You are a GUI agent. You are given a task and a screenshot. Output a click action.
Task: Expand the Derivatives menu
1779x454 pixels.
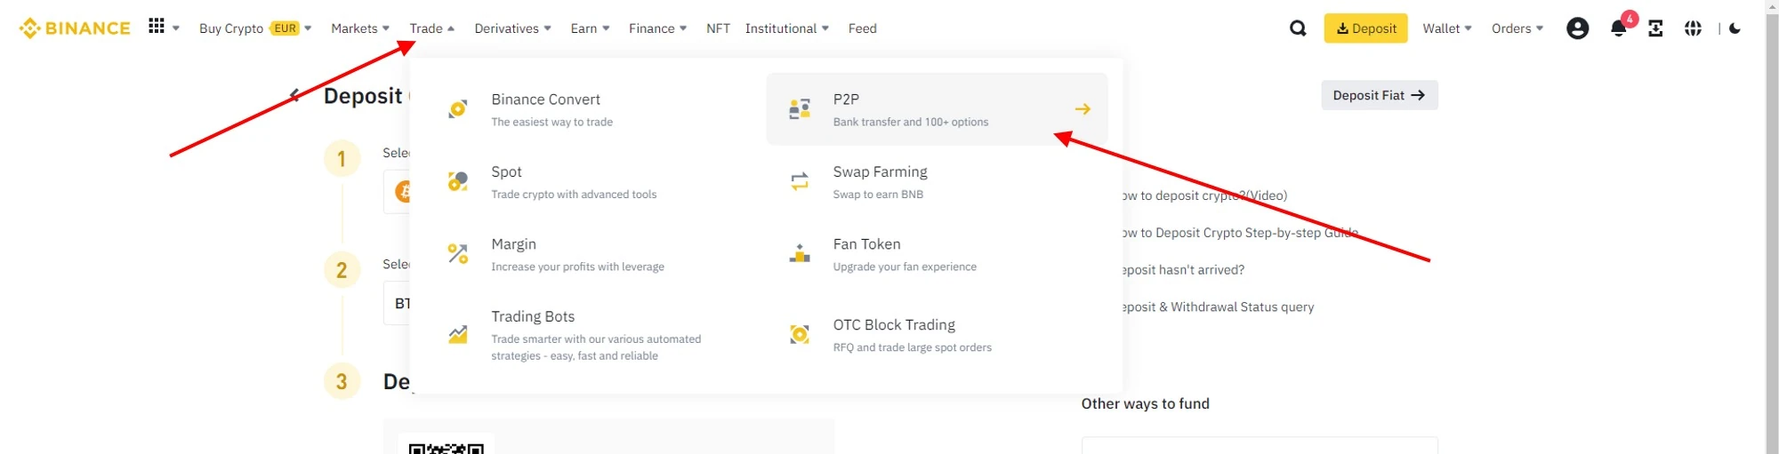click(x=512, y=28)
